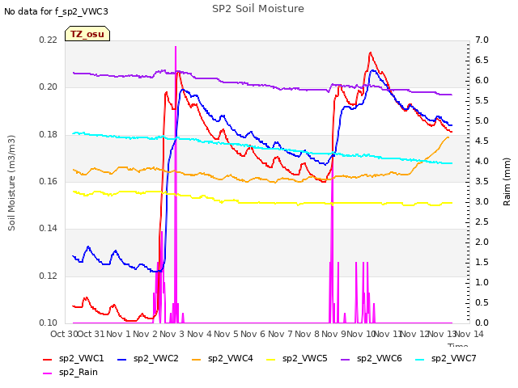Viewport: 518px width, 388px height.
Task: Click the Soil Moisture (m3/m3) axis label
Action: [11, 183]
